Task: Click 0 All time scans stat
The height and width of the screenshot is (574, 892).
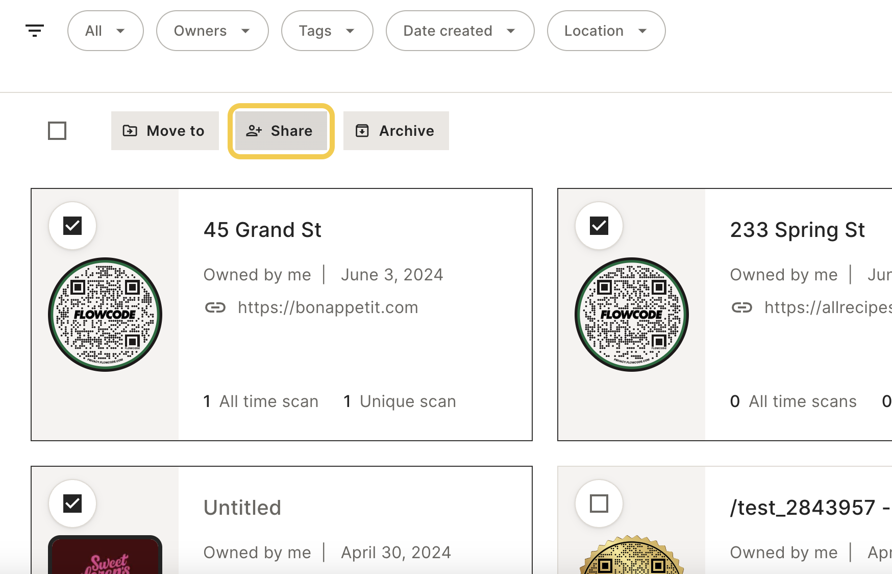Action: pyautogui.click(x=794, y=401)
